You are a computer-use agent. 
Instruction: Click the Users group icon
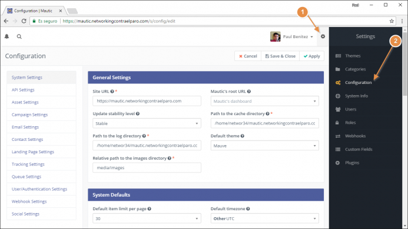coord(338,109)
